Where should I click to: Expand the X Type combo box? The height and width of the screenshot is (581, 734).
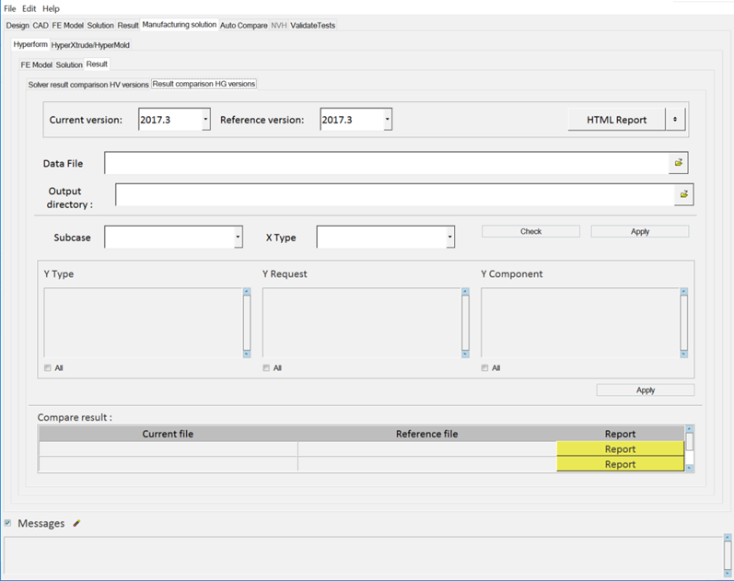pyautogui.click(x=449, y=238)
